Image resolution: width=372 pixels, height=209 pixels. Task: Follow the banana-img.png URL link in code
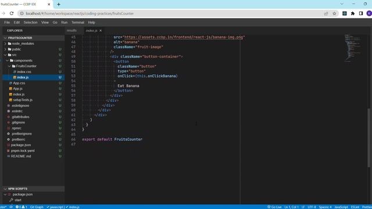[x=184, y=37]
